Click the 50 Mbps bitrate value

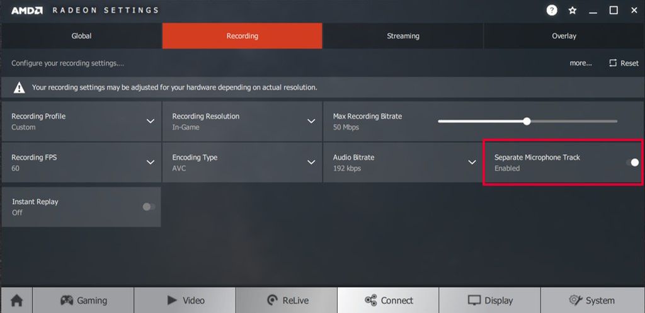click(x=346, y=127)
